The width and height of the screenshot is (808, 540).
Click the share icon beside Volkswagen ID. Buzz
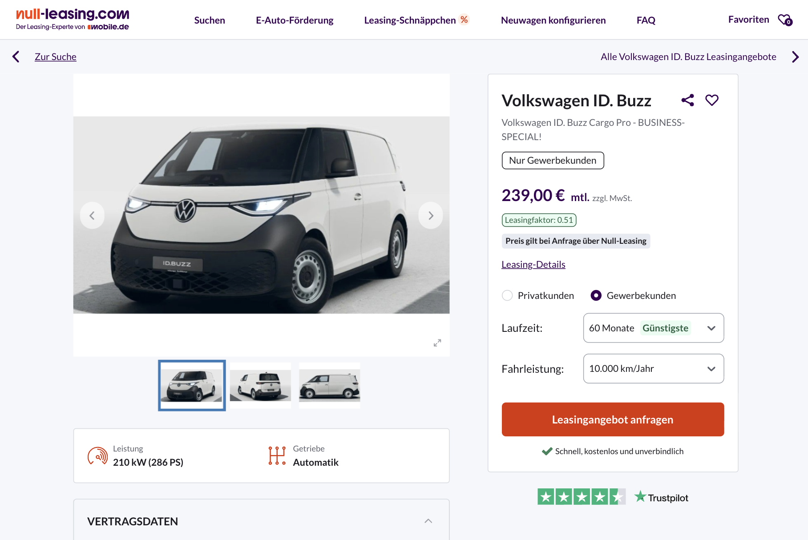[x=687, y=100]
